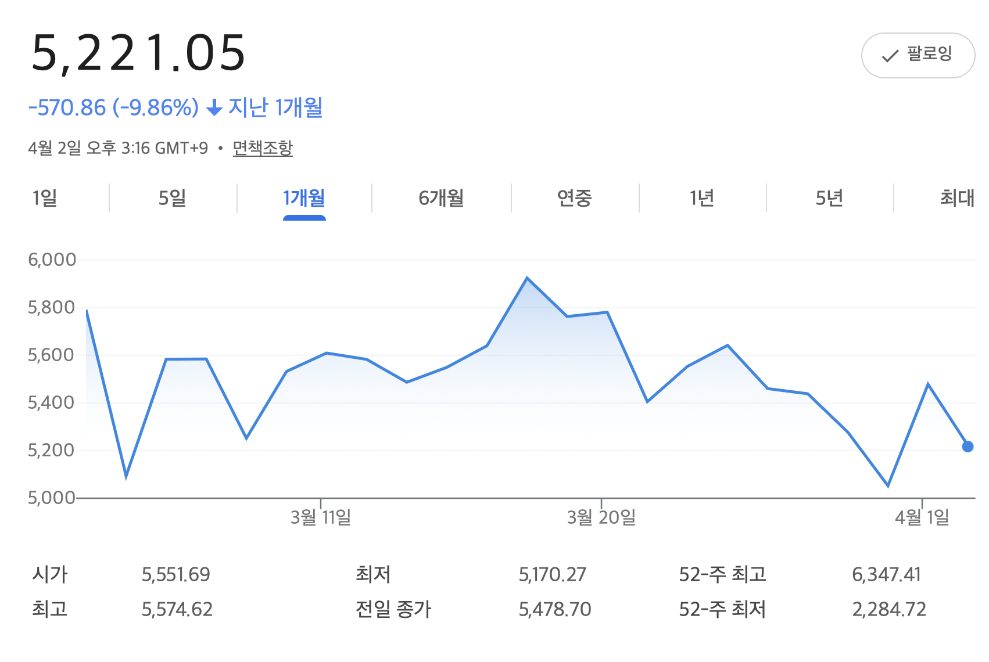The image size is (989, 662).
Task: Click the 3월 20일 date axis label
Action: pos(601,517)
